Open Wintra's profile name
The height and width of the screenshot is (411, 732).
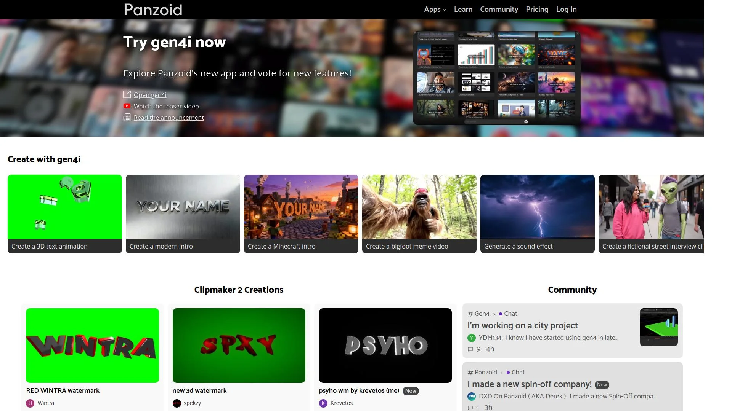(46, 403)
